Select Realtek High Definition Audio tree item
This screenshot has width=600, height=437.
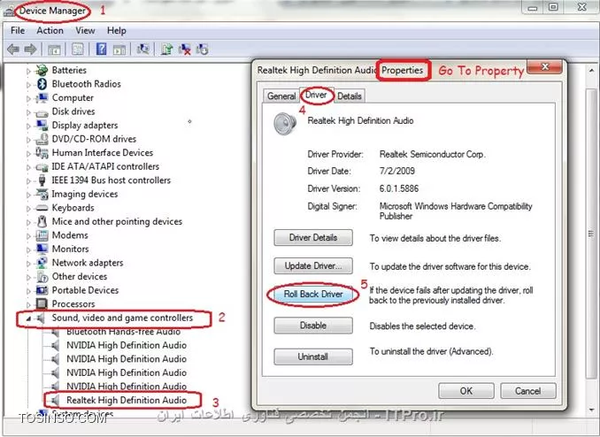(x=127, y=400)
